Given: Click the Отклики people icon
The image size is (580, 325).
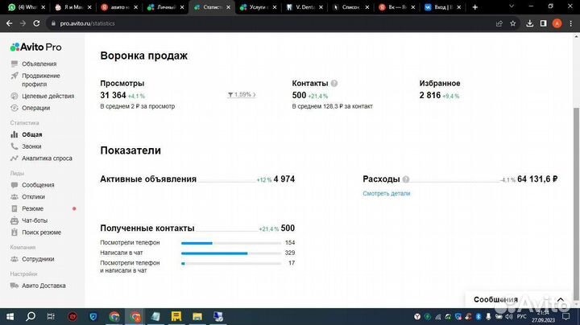Looking at the screenshot, I should click(x=14, y=197).
